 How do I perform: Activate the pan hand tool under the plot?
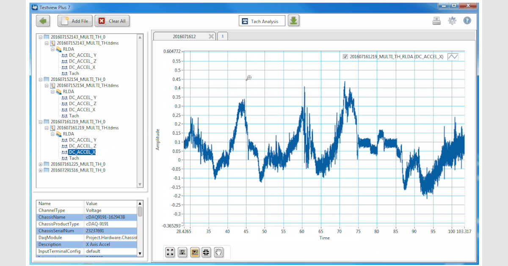click(219, 252)
